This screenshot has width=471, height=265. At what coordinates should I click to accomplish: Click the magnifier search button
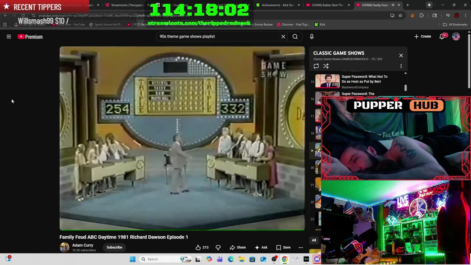pos(295,36)
